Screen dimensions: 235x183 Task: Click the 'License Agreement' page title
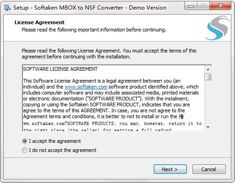pyautogui.click(x=39, y=22)
